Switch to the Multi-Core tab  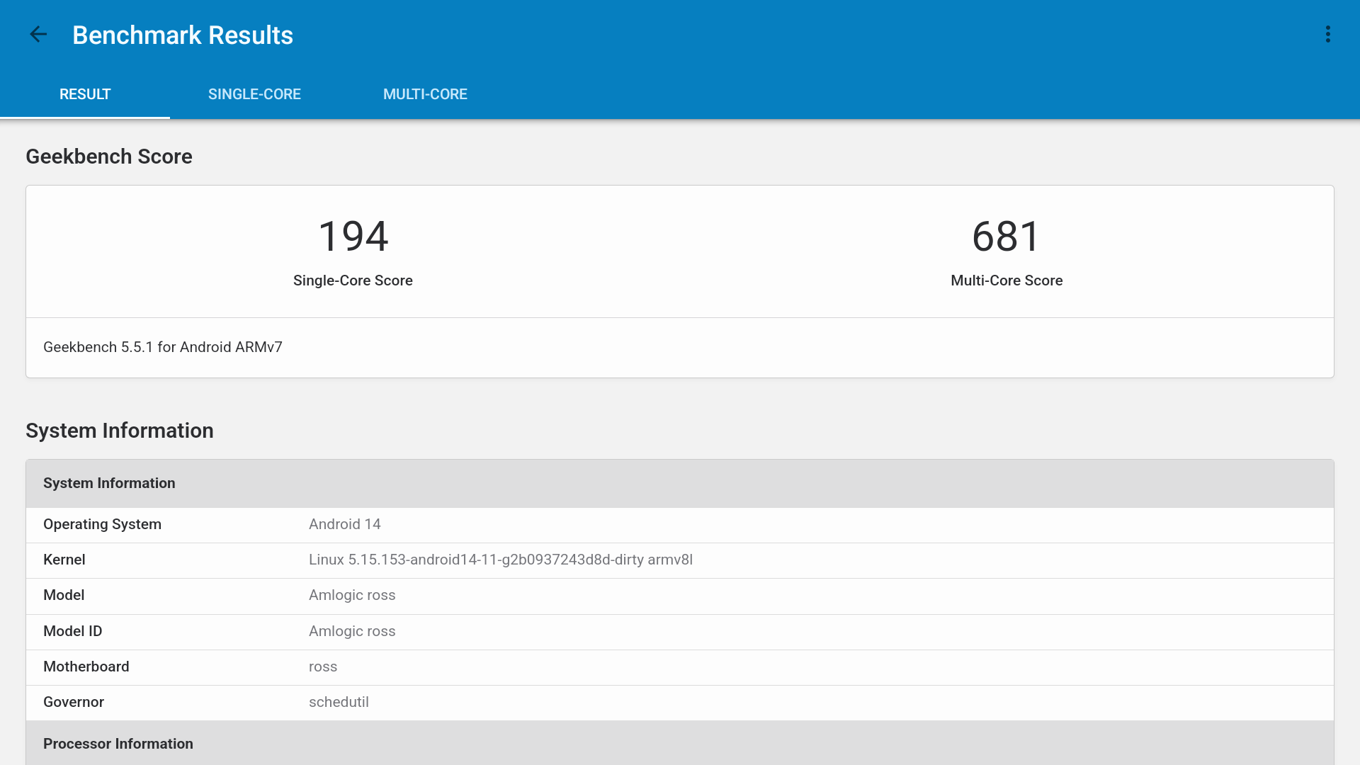(x=425, y=94)
